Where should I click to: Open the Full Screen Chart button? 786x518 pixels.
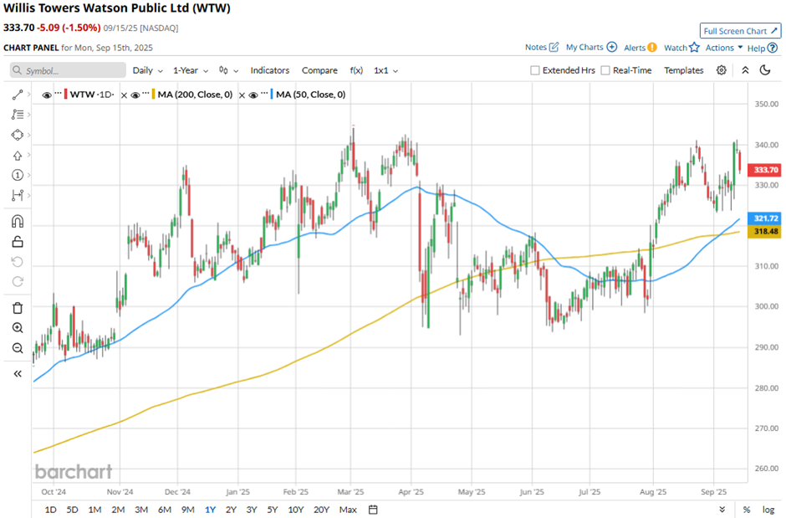pos(740,31)
